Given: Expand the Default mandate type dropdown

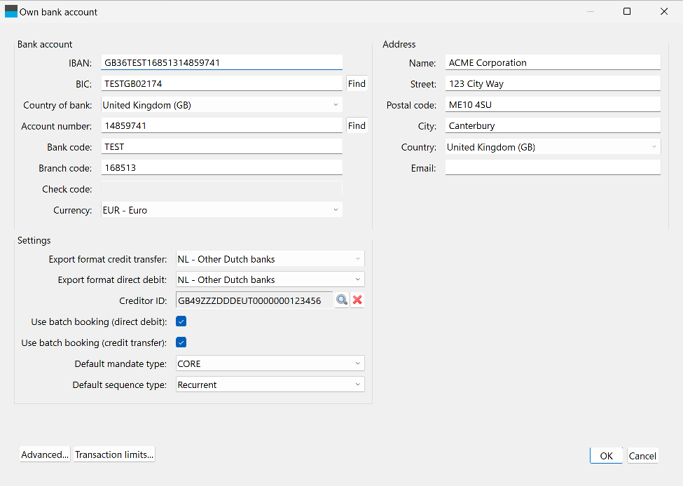Looking at the screenshot, I should pyautogui.click(x=270, y=363).
